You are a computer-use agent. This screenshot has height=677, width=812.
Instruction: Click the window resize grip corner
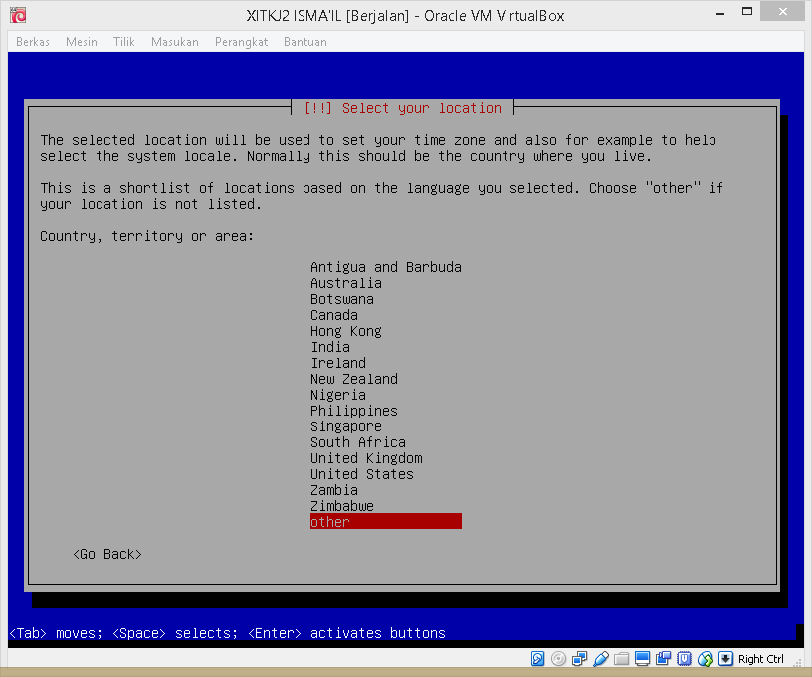tap(798, 662)
